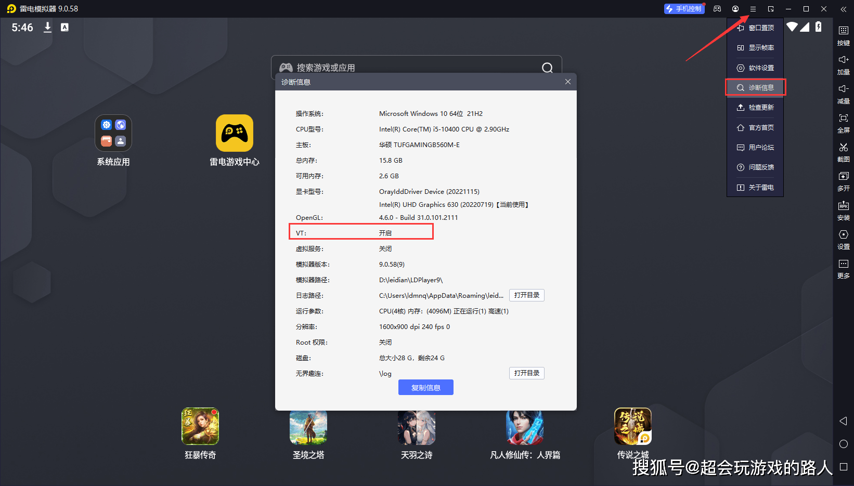Choose 软件设置 from the menu
The width and height of the screenshot is (854, 486).
pos(755,68)
